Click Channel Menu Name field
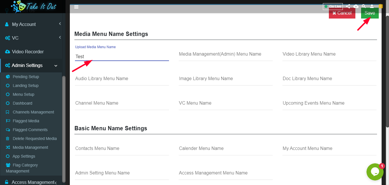The width and height of the screenshot is (389, 185). [122, 103]
